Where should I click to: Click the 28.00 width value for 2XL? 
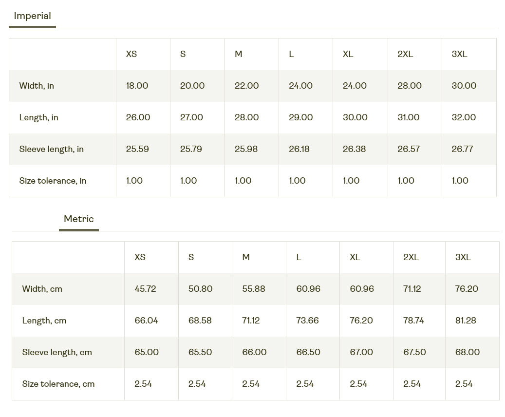[410, 86]
